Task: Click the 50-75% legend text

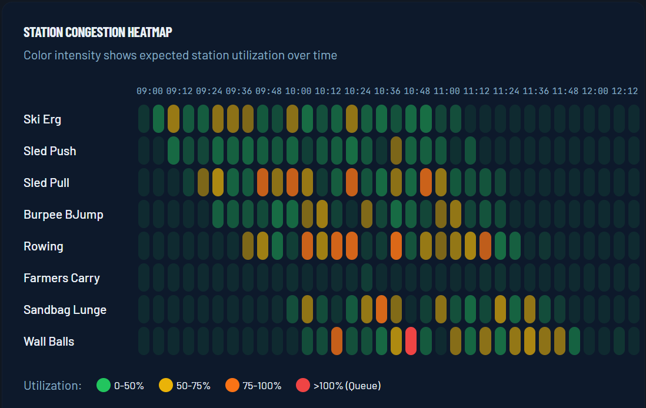Action: [x=193, y=386]
